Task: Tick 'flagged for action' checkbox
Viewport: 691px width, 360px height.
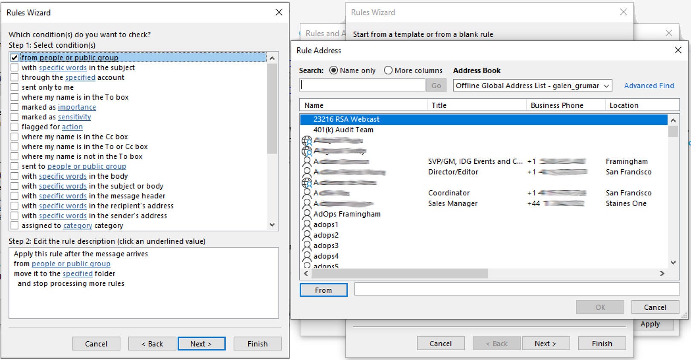Action: (15, 127)
